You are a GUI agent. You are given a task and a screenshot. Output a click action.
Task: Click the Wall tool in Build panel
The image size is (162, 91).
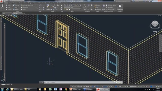coord(8,5)
